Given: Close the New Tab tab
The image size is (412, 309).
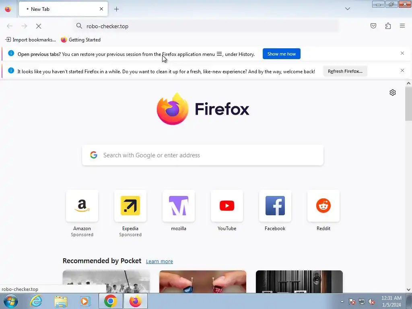Looking at the screenshot, I should point(101,9).
